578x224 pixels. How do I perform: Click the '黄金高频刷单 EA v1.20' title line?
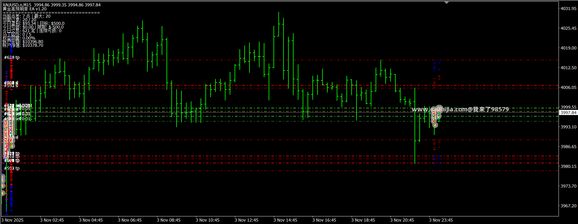(x=25, y=9)
